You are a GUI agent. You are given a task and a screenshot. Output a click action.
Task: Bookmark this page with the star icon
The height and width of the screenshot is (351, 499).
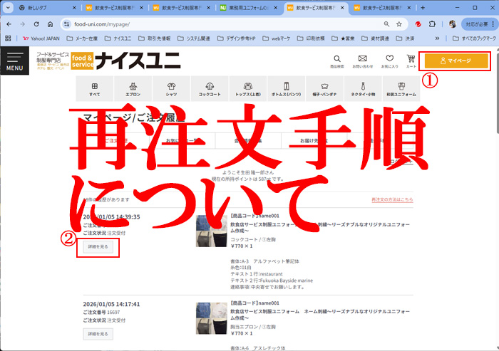[399, 24]
